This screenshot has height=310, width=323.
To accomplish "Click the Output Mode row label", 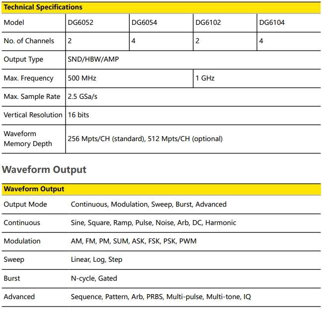I will (25, 204).
